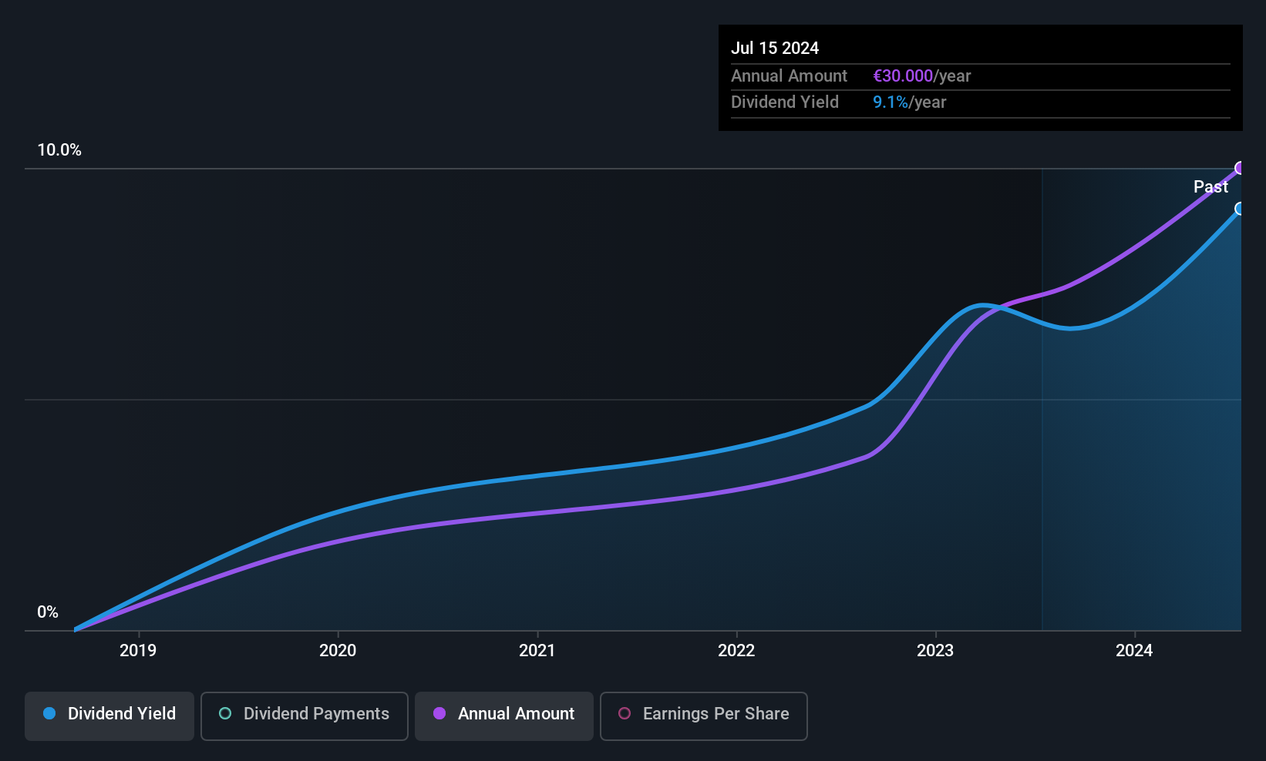
Task: Click the 2023 x-axis label
Action: [x=935, y=651]
